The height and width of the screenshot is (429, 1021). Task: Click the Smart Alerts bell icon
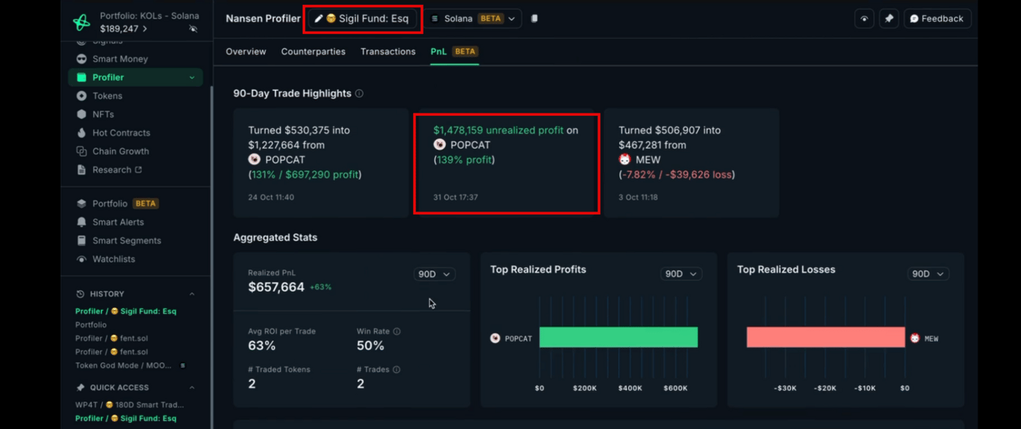81,222
